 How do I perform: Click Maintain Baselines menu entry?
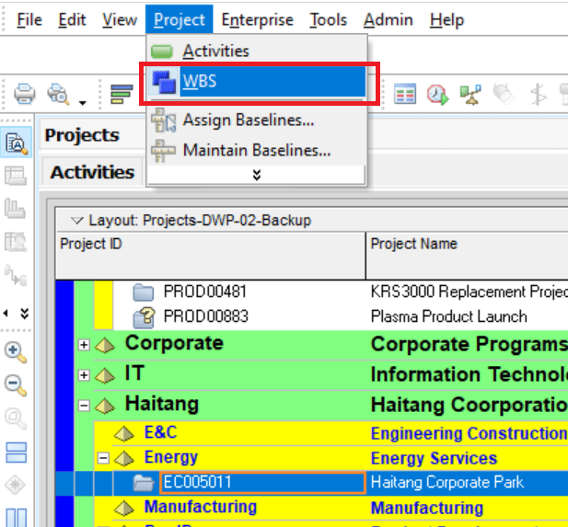pyautogui.click(x=258, y=150)
